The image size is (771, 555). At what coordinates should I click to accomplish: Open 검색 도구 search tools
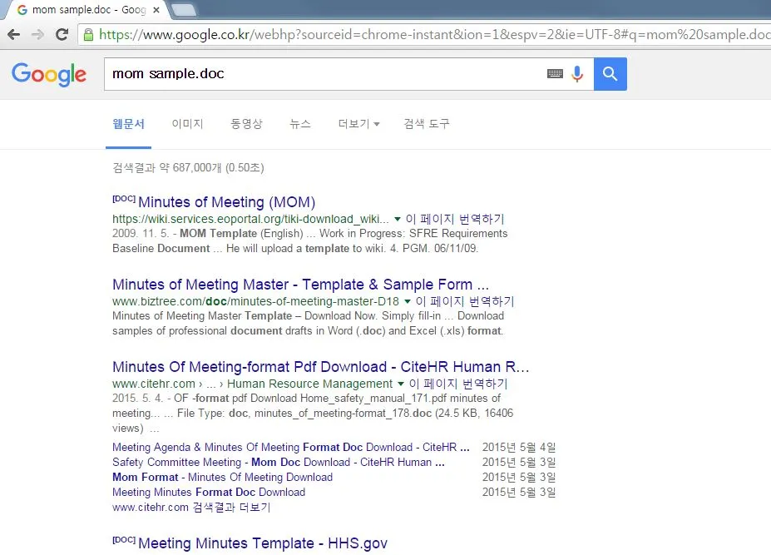427,124
